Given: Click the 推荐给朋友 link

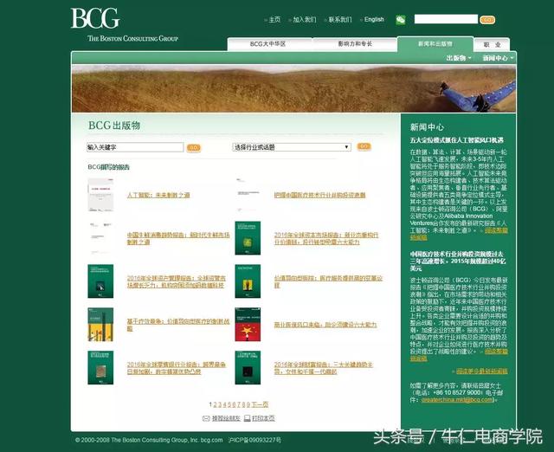Looking at the screenshot, I should click(226, 418).
